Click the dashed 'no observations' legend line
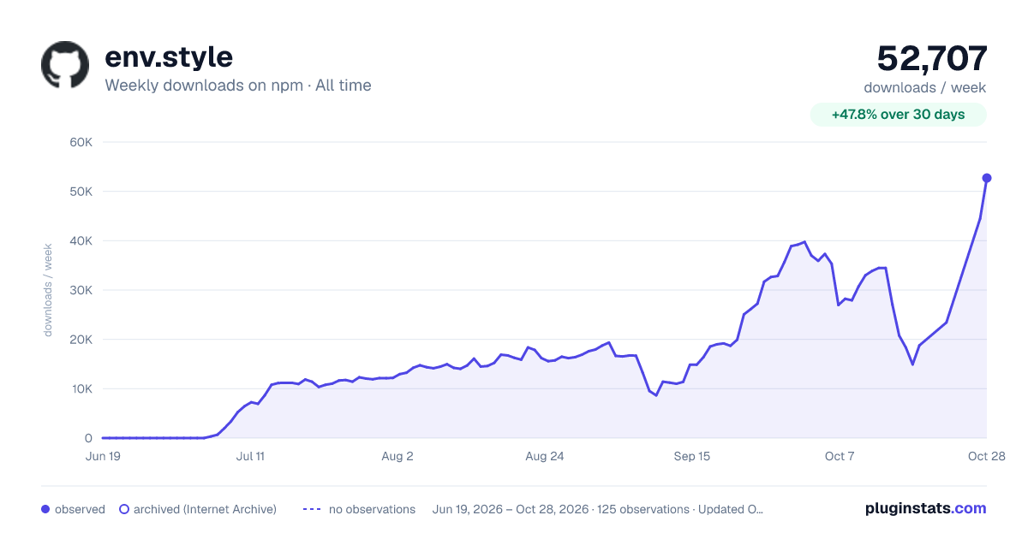The height and width of the screenshot is (539, 1028). (312, 509)
